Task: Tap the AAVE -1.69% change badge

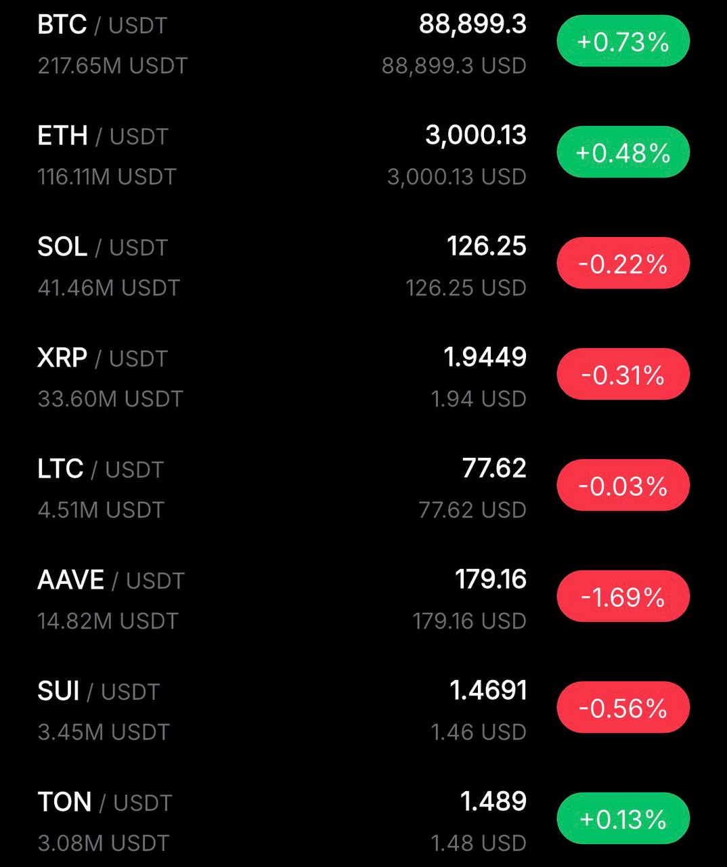Action: (x=623, y=597)
